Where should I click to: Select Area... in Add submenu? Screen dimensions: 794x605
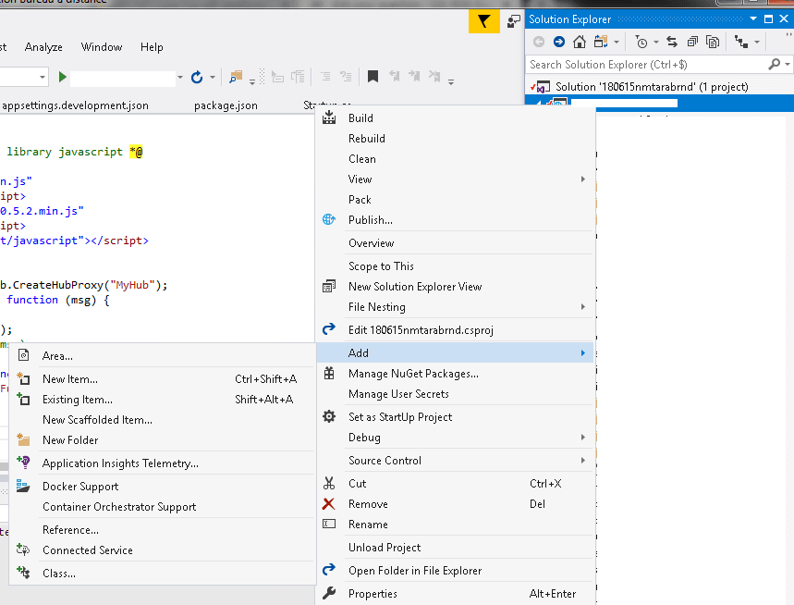pos(163,356)
